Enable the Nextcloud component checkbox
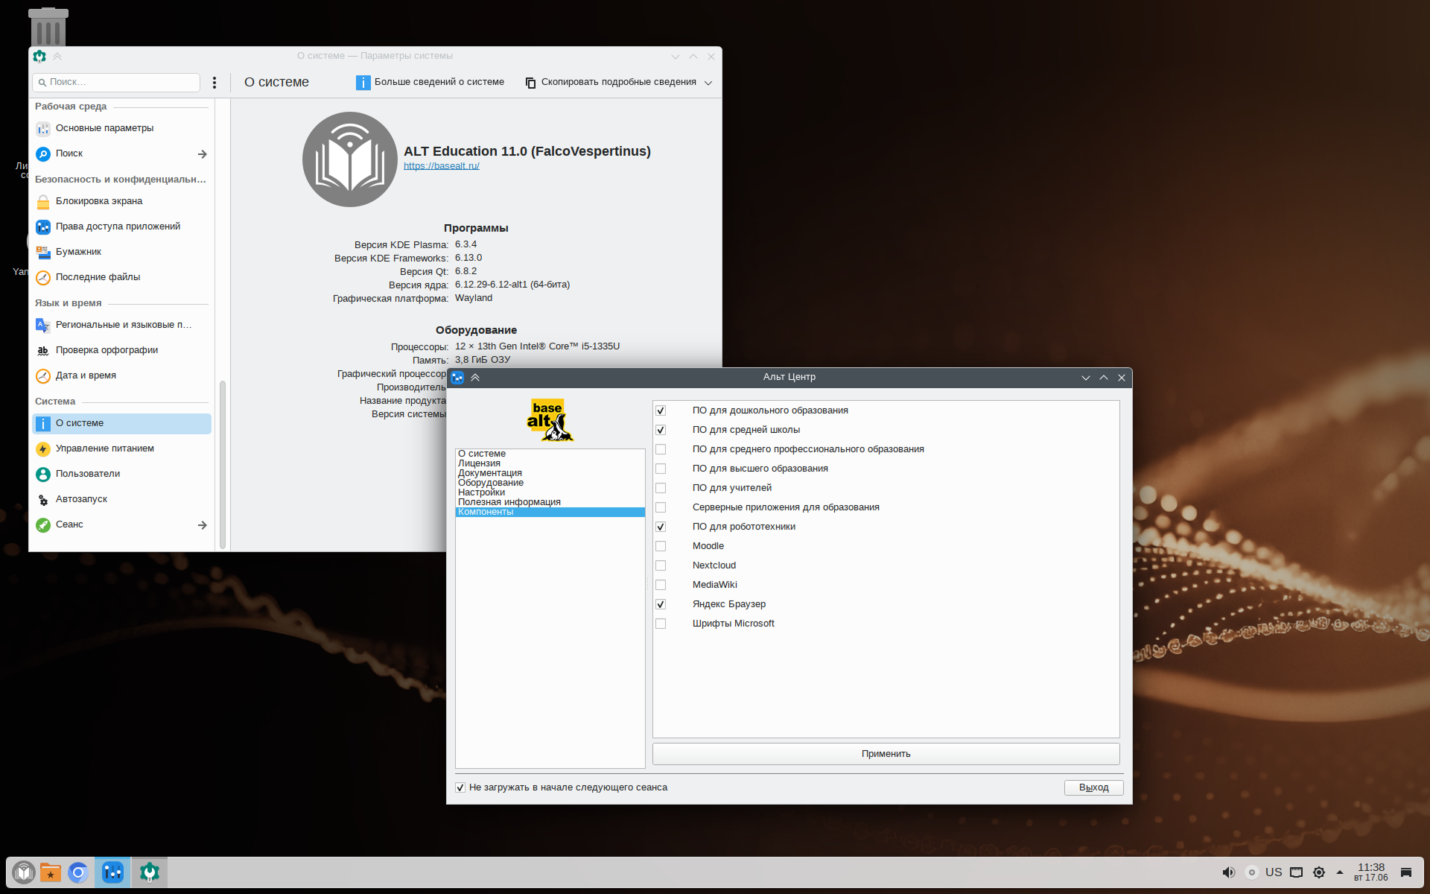 point(661,565)
